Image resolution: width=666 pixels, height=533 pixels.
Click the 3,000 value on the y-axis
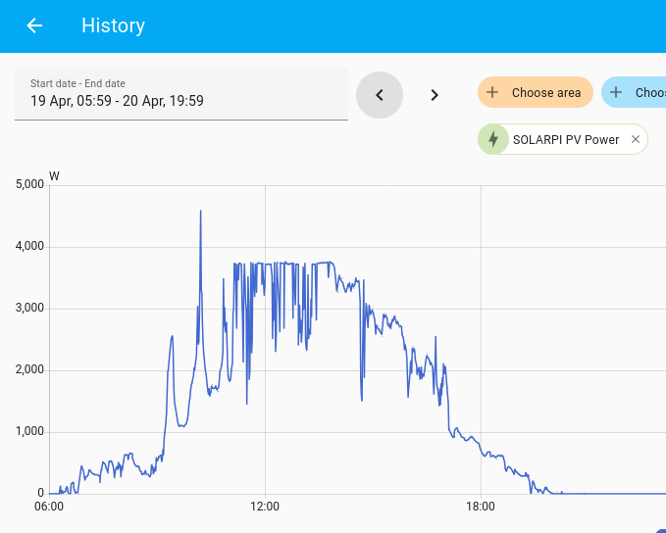(x=29, y=308)
